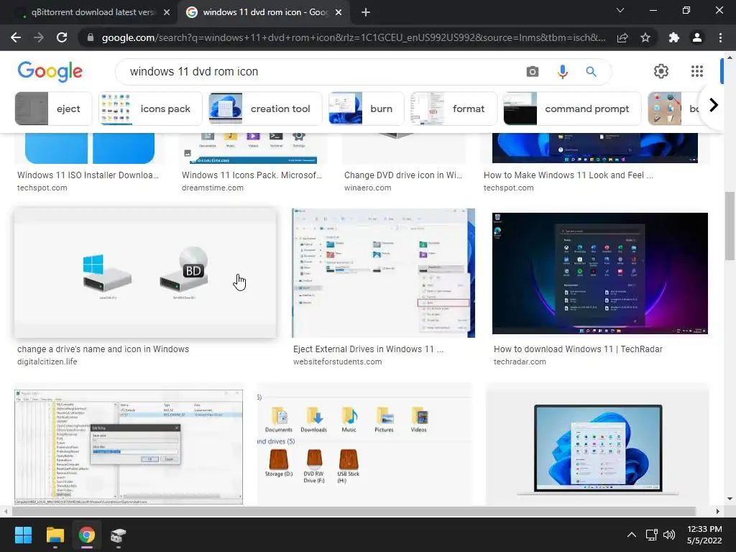Screen dimensions: 736x552
Task: Click the browser forward arrow
Action: pyautogui.click(x=39, y=37)
